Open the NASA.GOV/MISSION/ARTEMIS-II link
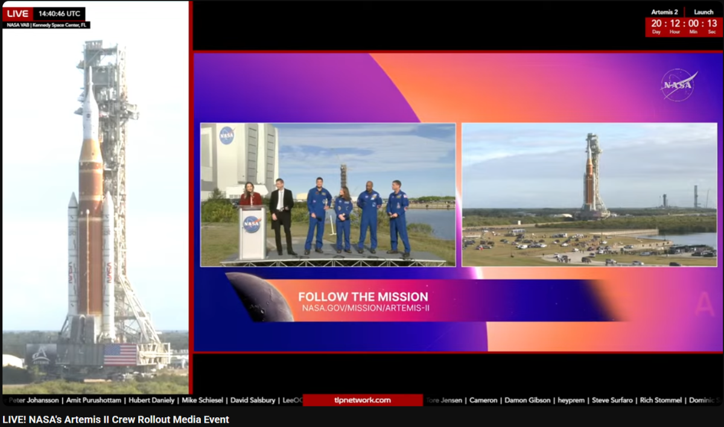 pos(366,309)
